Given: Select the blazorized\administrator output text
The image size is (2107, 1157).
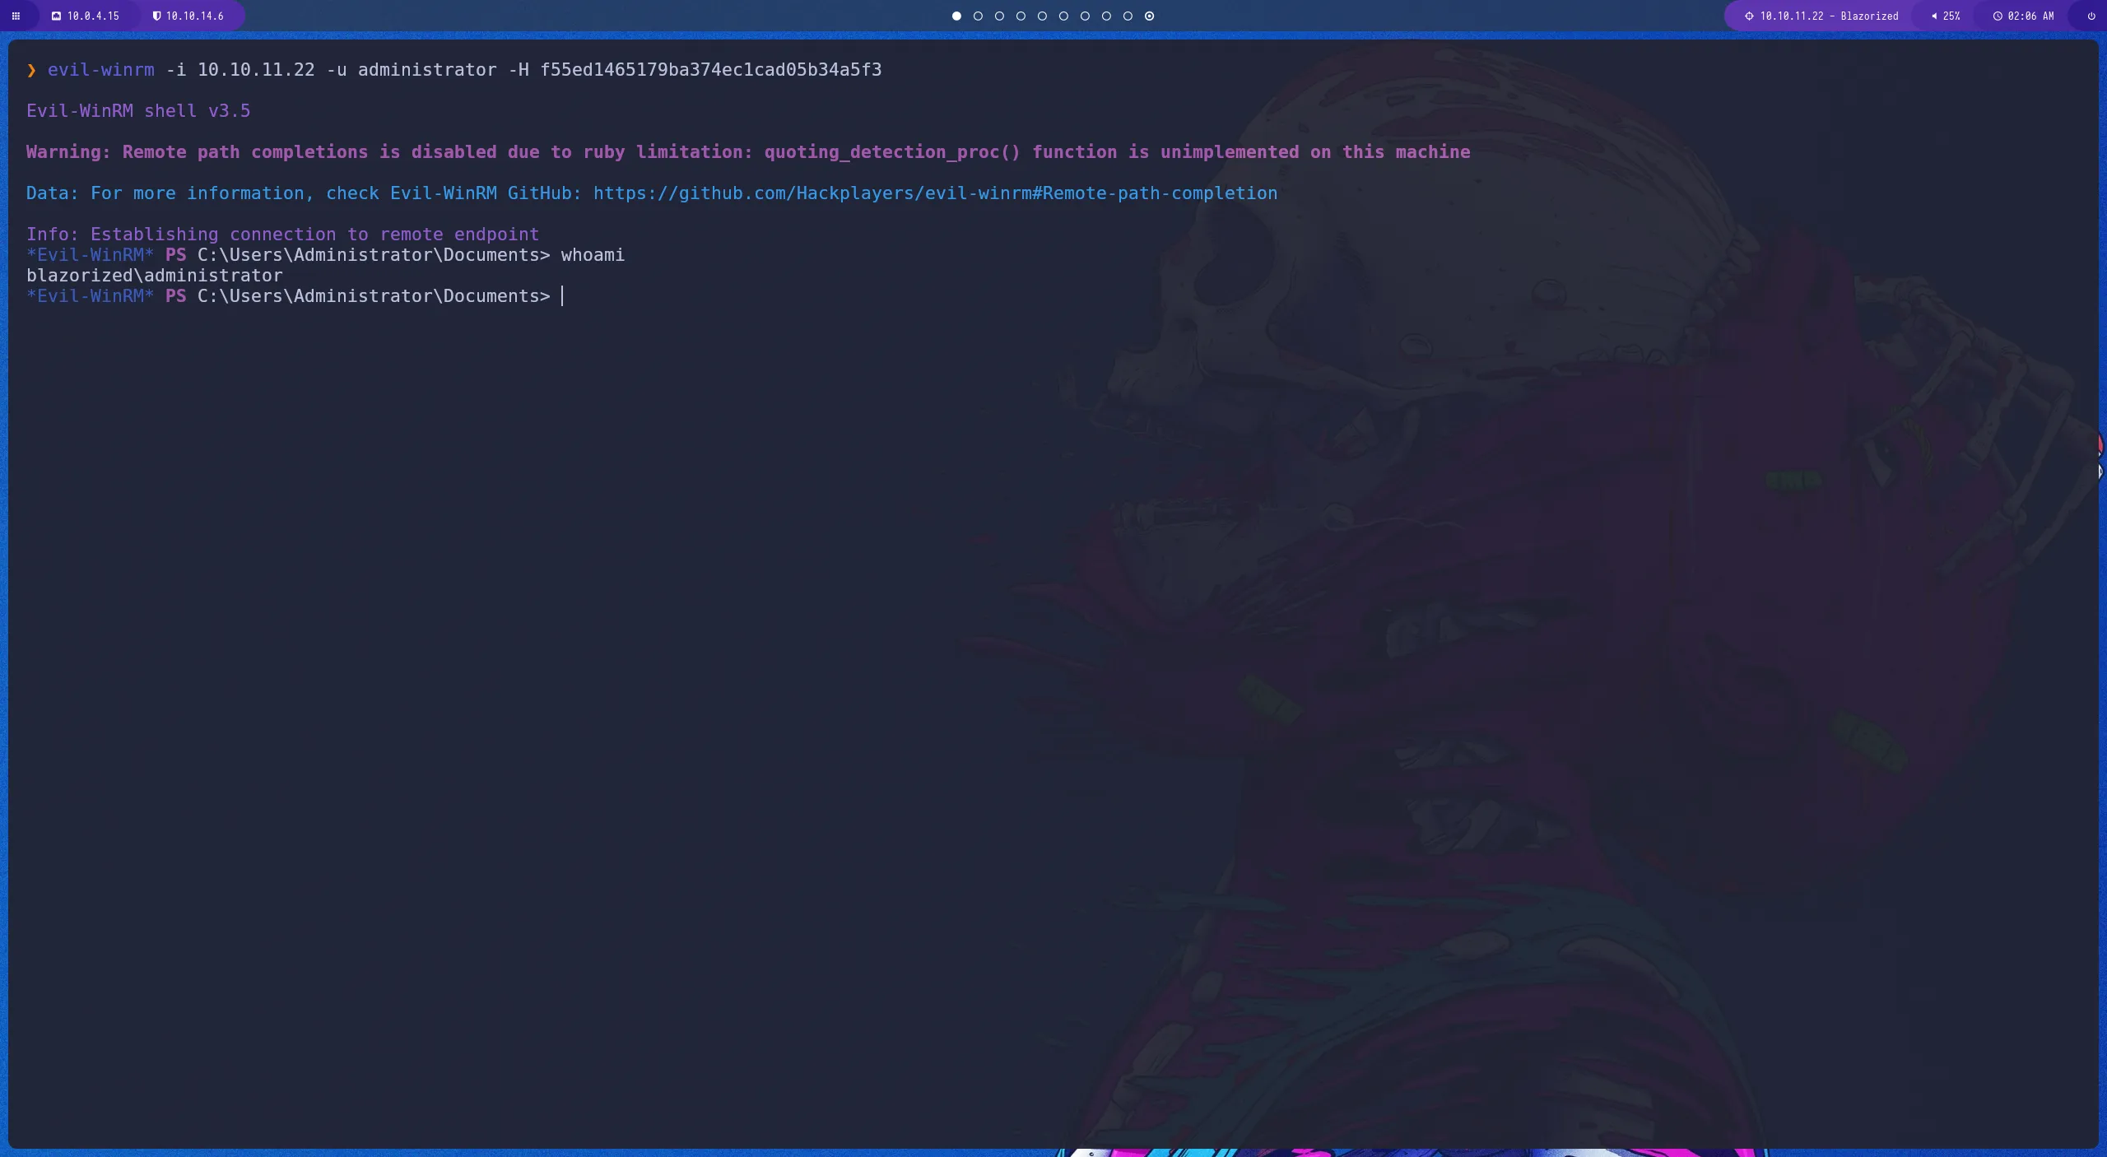Looking at the screenshot, I should click(x=153, y=275).
